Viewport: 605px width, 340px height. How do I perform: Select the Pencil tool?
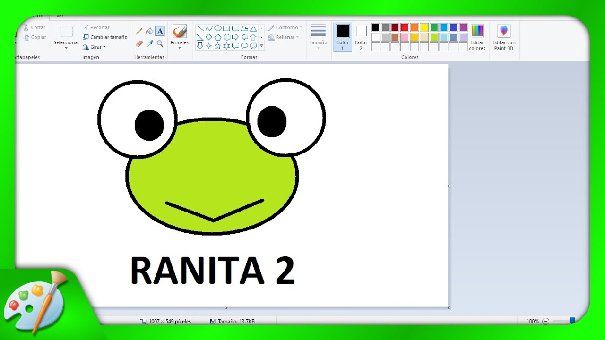tap(139, 31)
